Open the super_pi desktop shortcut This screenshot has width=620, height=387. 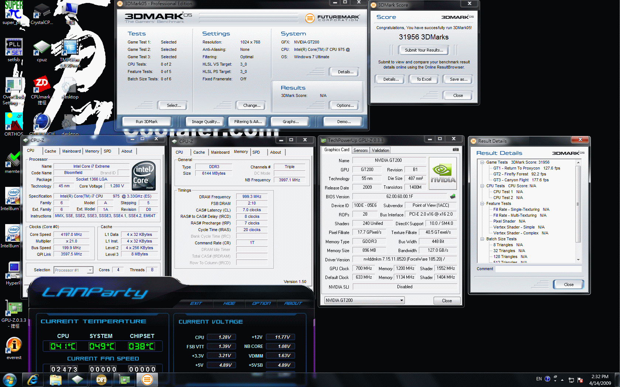point(14,12)
